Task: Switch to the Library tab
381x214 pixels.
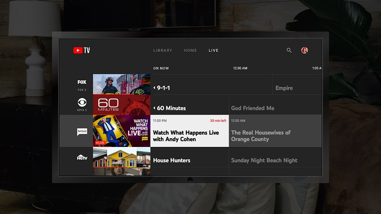Action: [x=162, y=50]
